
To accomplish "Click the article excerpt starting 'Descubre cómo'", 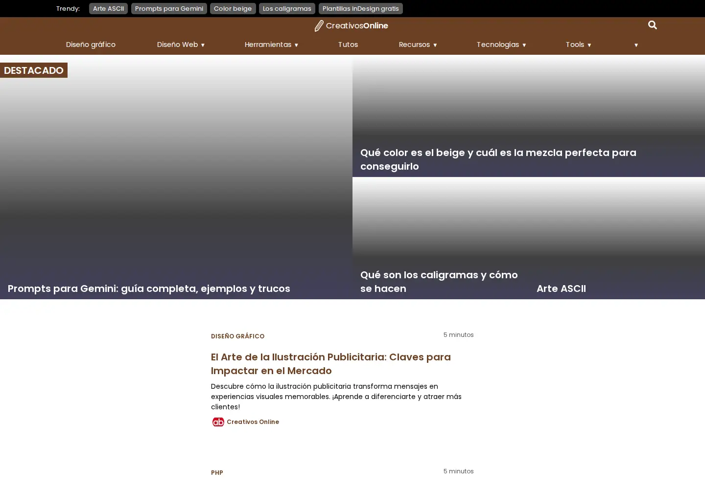I will pyautogui.click(x=336, y=397).
